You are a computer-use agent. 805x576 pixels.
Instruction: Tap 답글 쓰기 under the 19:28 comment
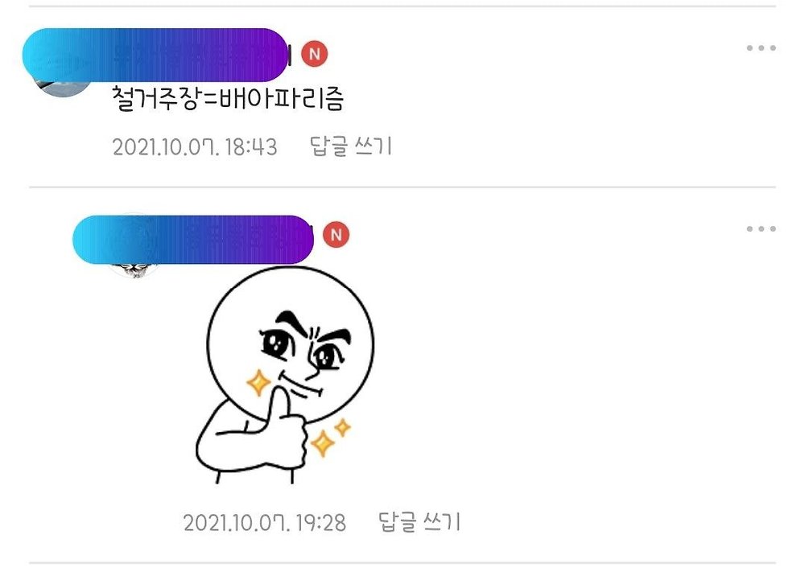tap(419, 523)
